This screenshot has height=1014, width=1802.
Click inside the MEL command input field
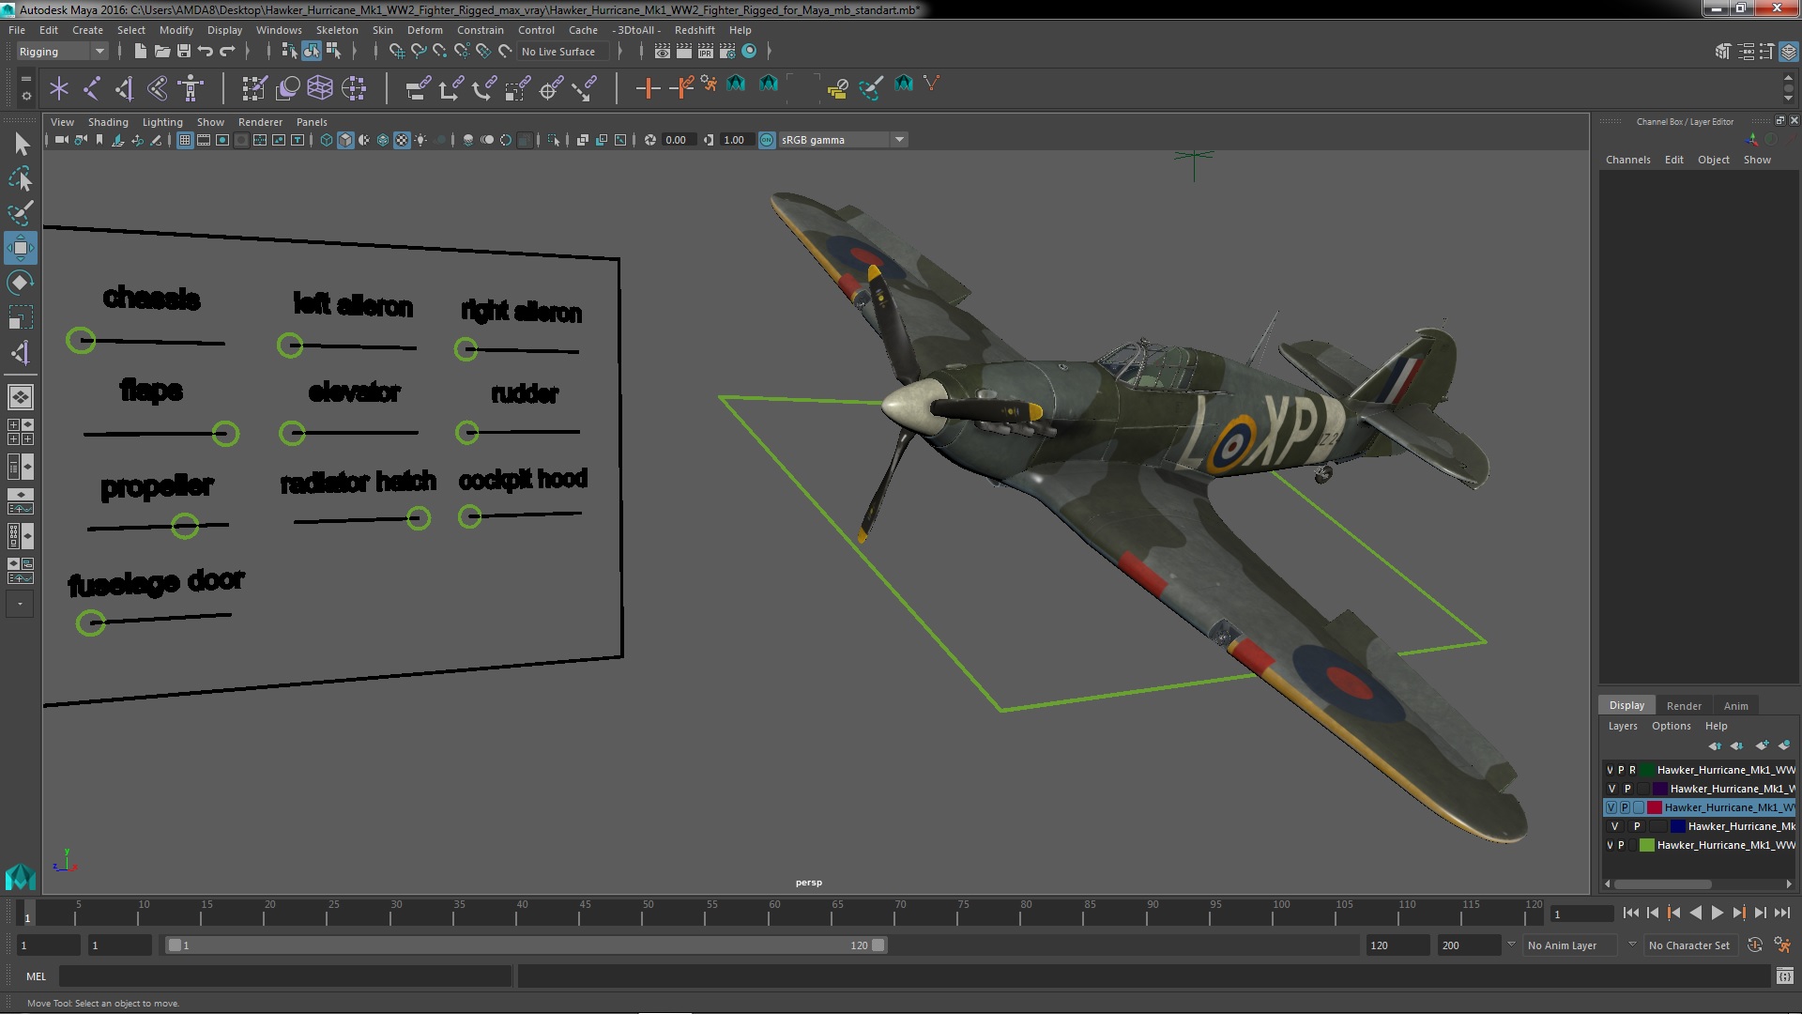(x=285, y=976)
